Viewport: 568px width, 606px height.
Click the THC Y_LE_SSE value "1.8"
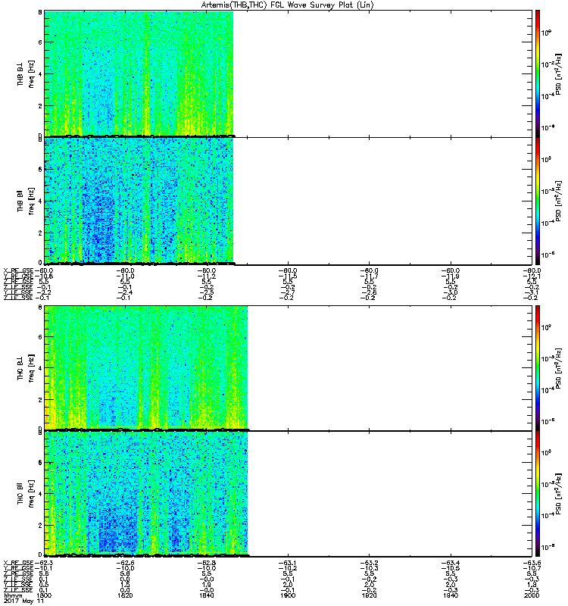click(x=532, y=585)
